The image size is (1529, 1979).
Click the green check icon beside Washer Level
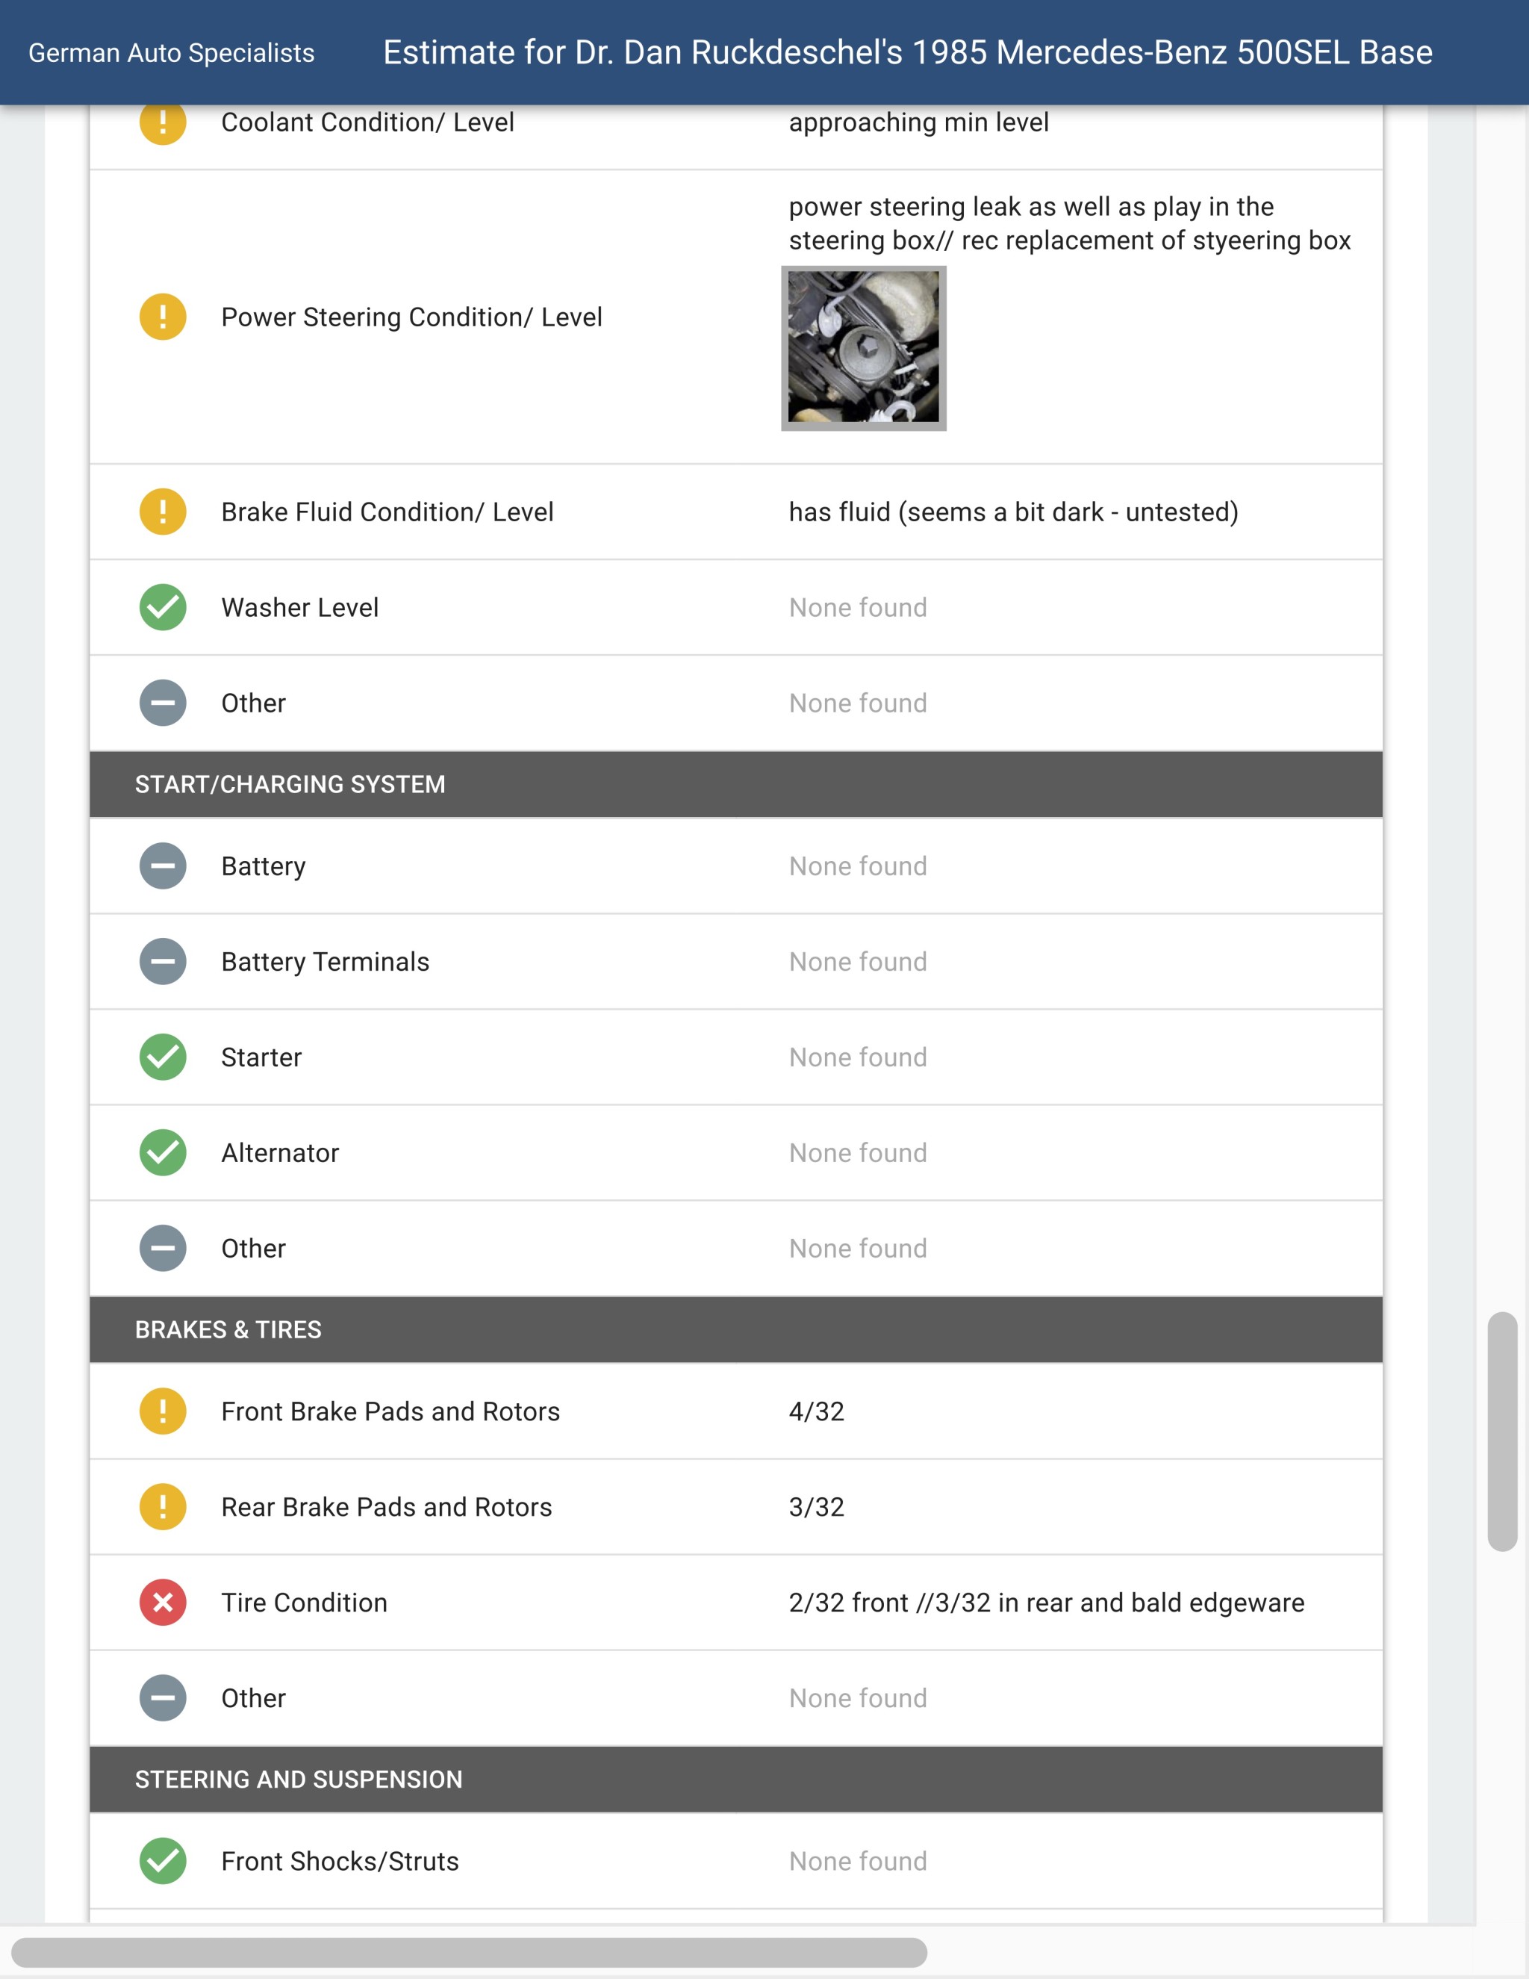click(163, 607)
